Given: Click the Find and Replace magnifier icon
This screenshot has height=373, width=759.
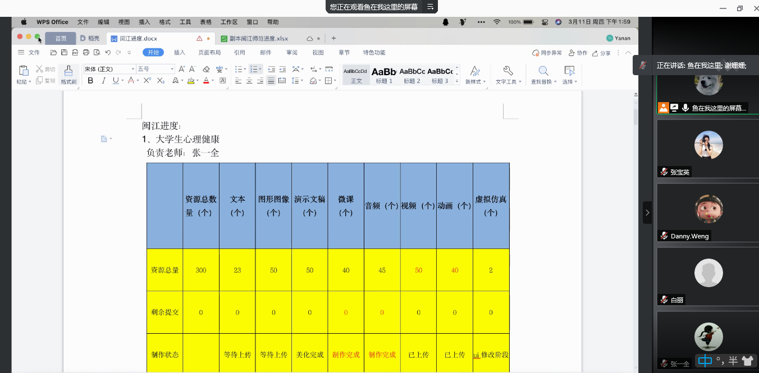Looking at the screenshot, I should [543, 73].
